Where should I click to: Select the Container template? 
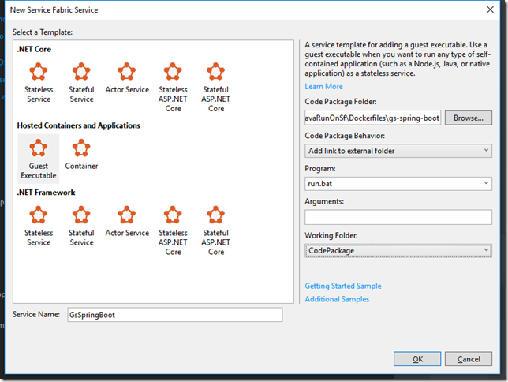click(81, 155)
